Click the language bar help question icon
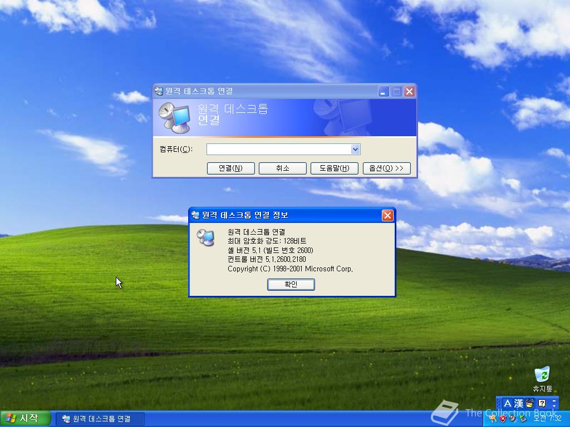This screenshot has height=427, width=570. click(x=542, y=403)
